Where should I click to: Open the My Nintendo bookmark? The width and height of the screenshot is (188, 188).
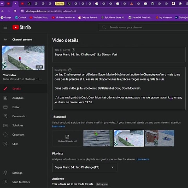(x=164, y=17)
